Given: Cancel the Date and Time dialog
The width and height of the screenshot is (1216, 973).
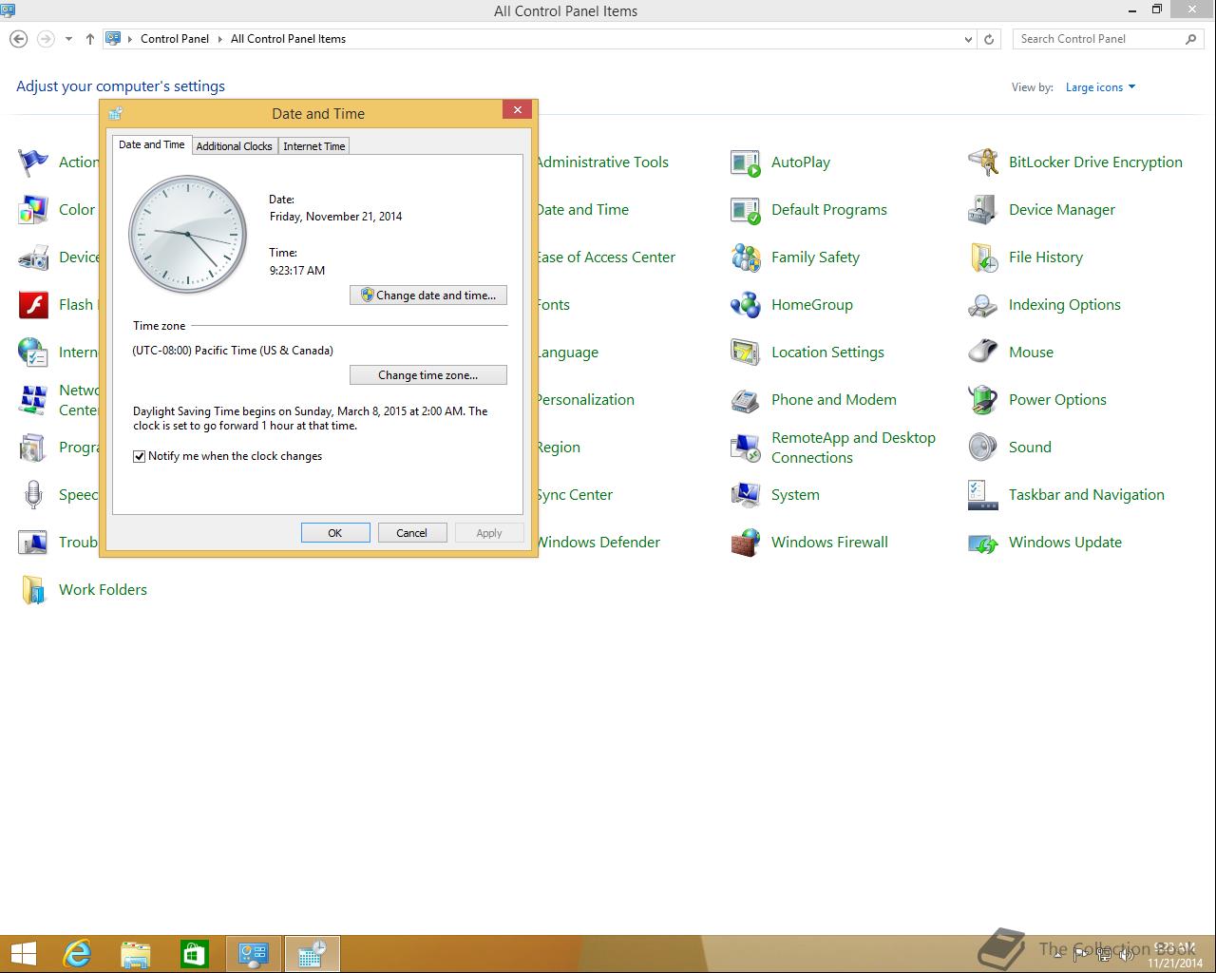Looking at the screenshot, I should 412,533.
